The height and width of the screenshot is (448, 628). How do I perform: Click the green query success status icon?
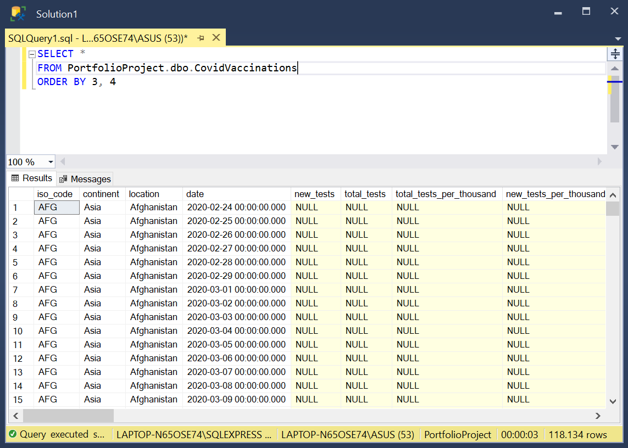tap(13, 434)
